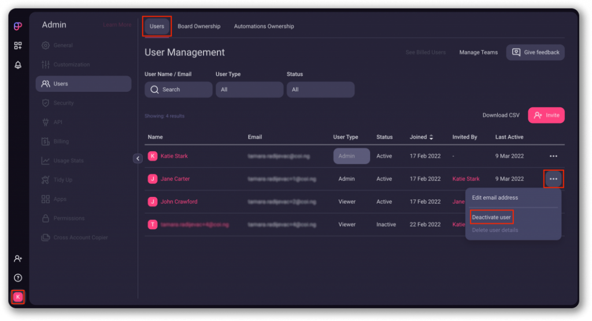Switch to the Board Ownership tab
Image resolution: width=592 pixels, height=321 pixels.
[x=199, y=26]
